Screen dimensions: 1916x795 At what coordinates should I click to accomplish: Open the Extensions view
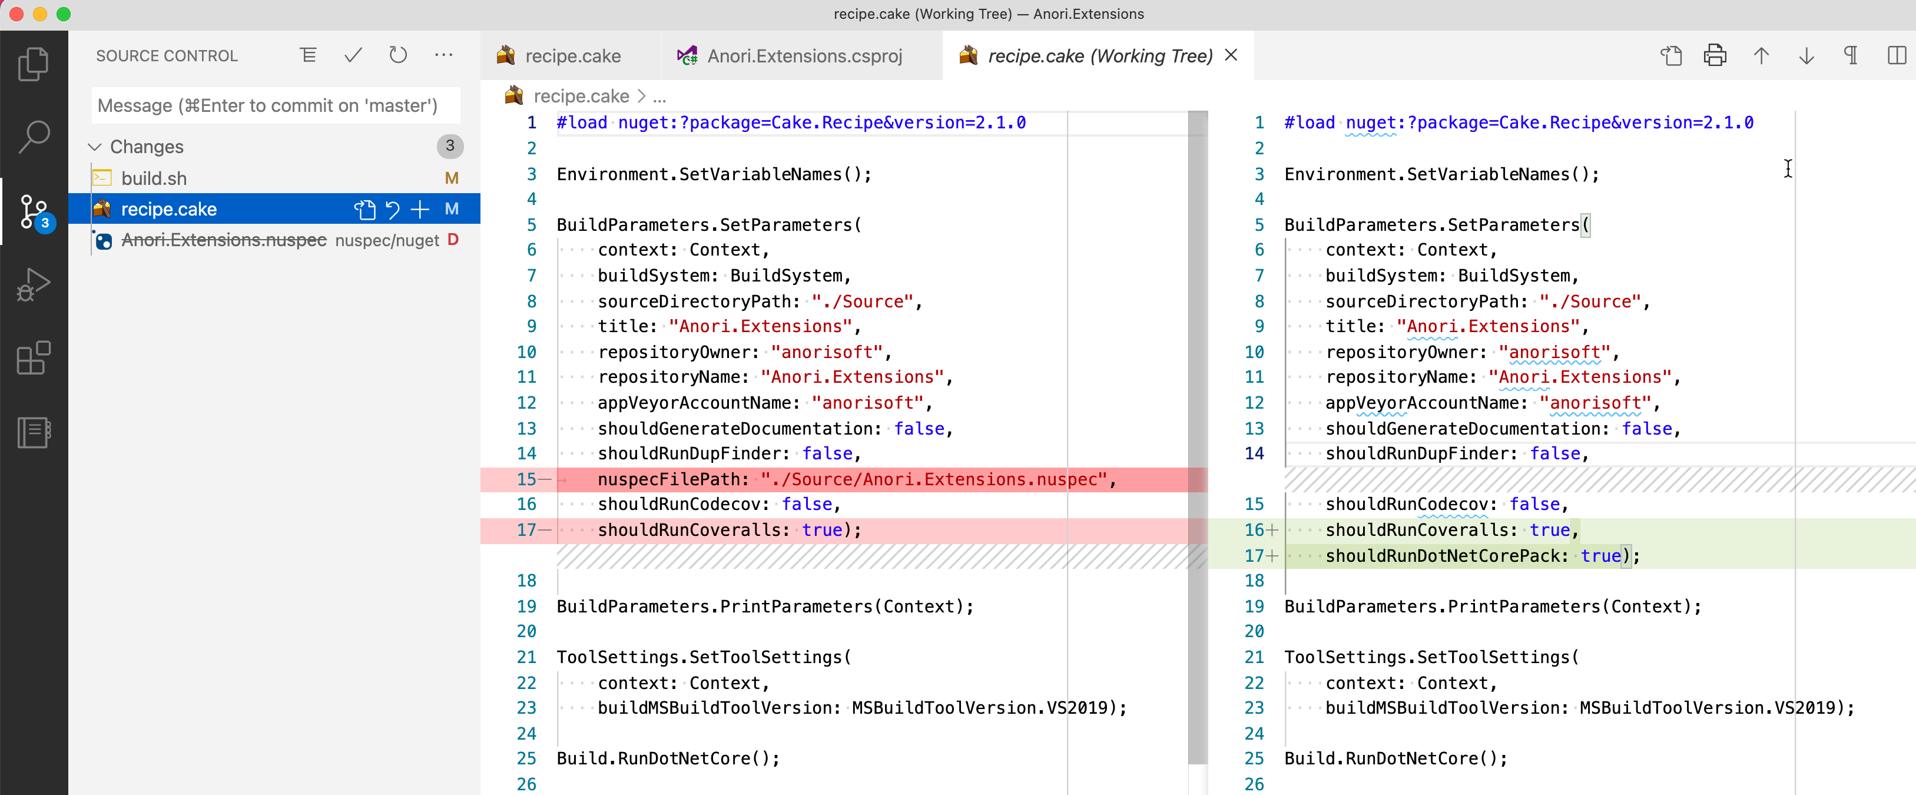(x=33, y=359)
